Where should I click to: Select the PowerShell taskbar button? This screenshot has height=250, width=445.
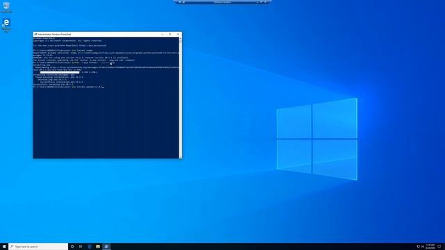106,247
